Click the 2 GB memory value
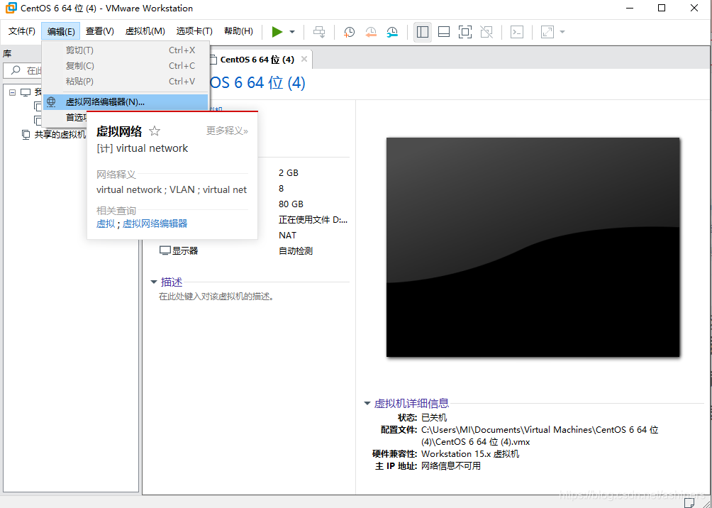Screen dimensions: 712x508 (289, 172)
